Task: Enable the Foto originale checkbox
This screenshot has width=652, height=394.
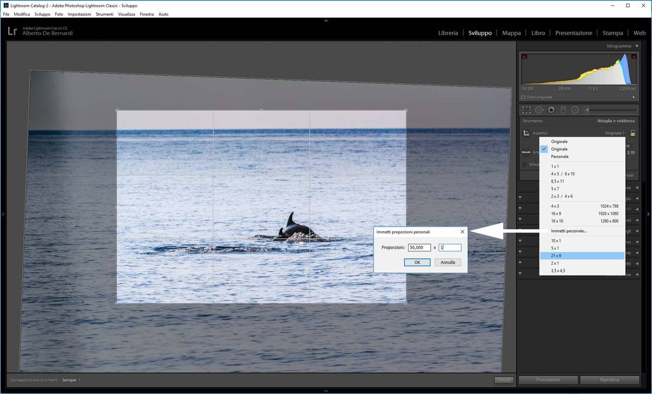Action: 523,97
